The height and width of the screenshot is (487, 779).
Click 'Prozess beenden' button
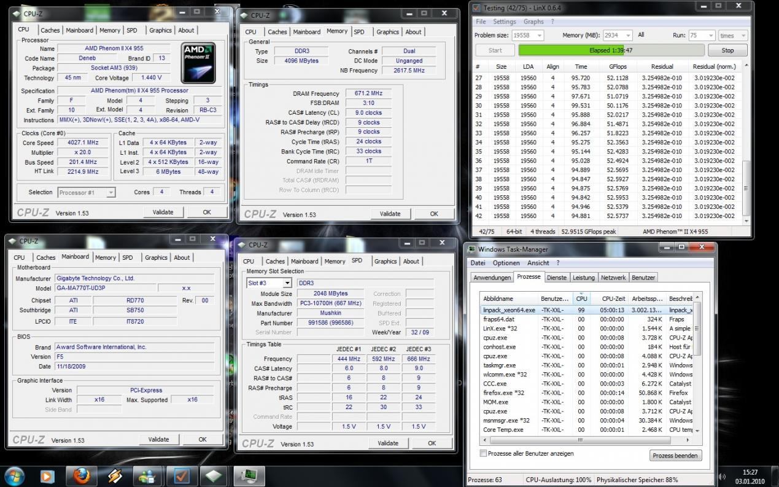coord(675,456)
